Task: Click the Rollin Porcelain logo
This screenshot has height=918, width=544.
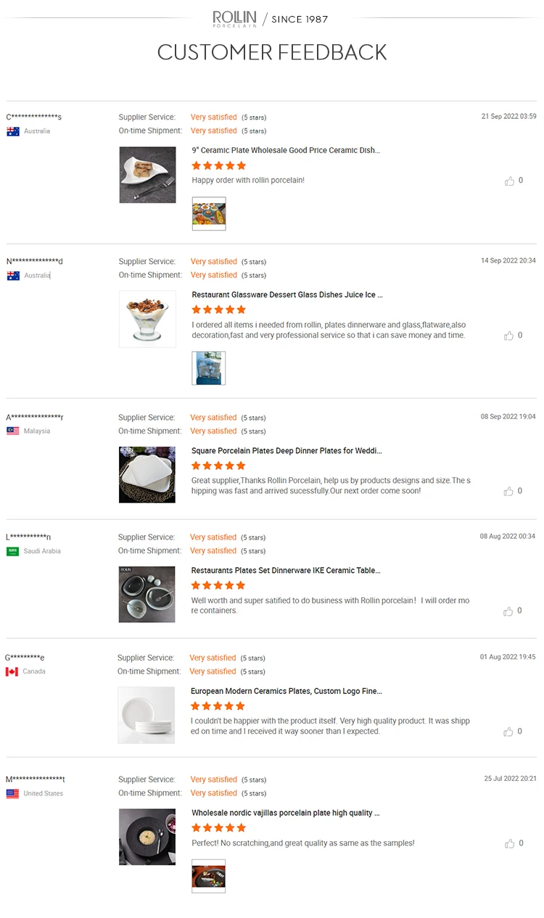Action: click(x=234, y=19)
